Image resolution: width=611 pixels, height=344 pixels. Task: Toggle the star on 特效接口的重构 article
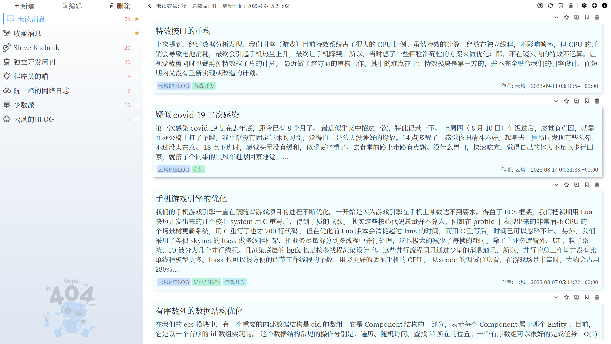tap(566, 17)
